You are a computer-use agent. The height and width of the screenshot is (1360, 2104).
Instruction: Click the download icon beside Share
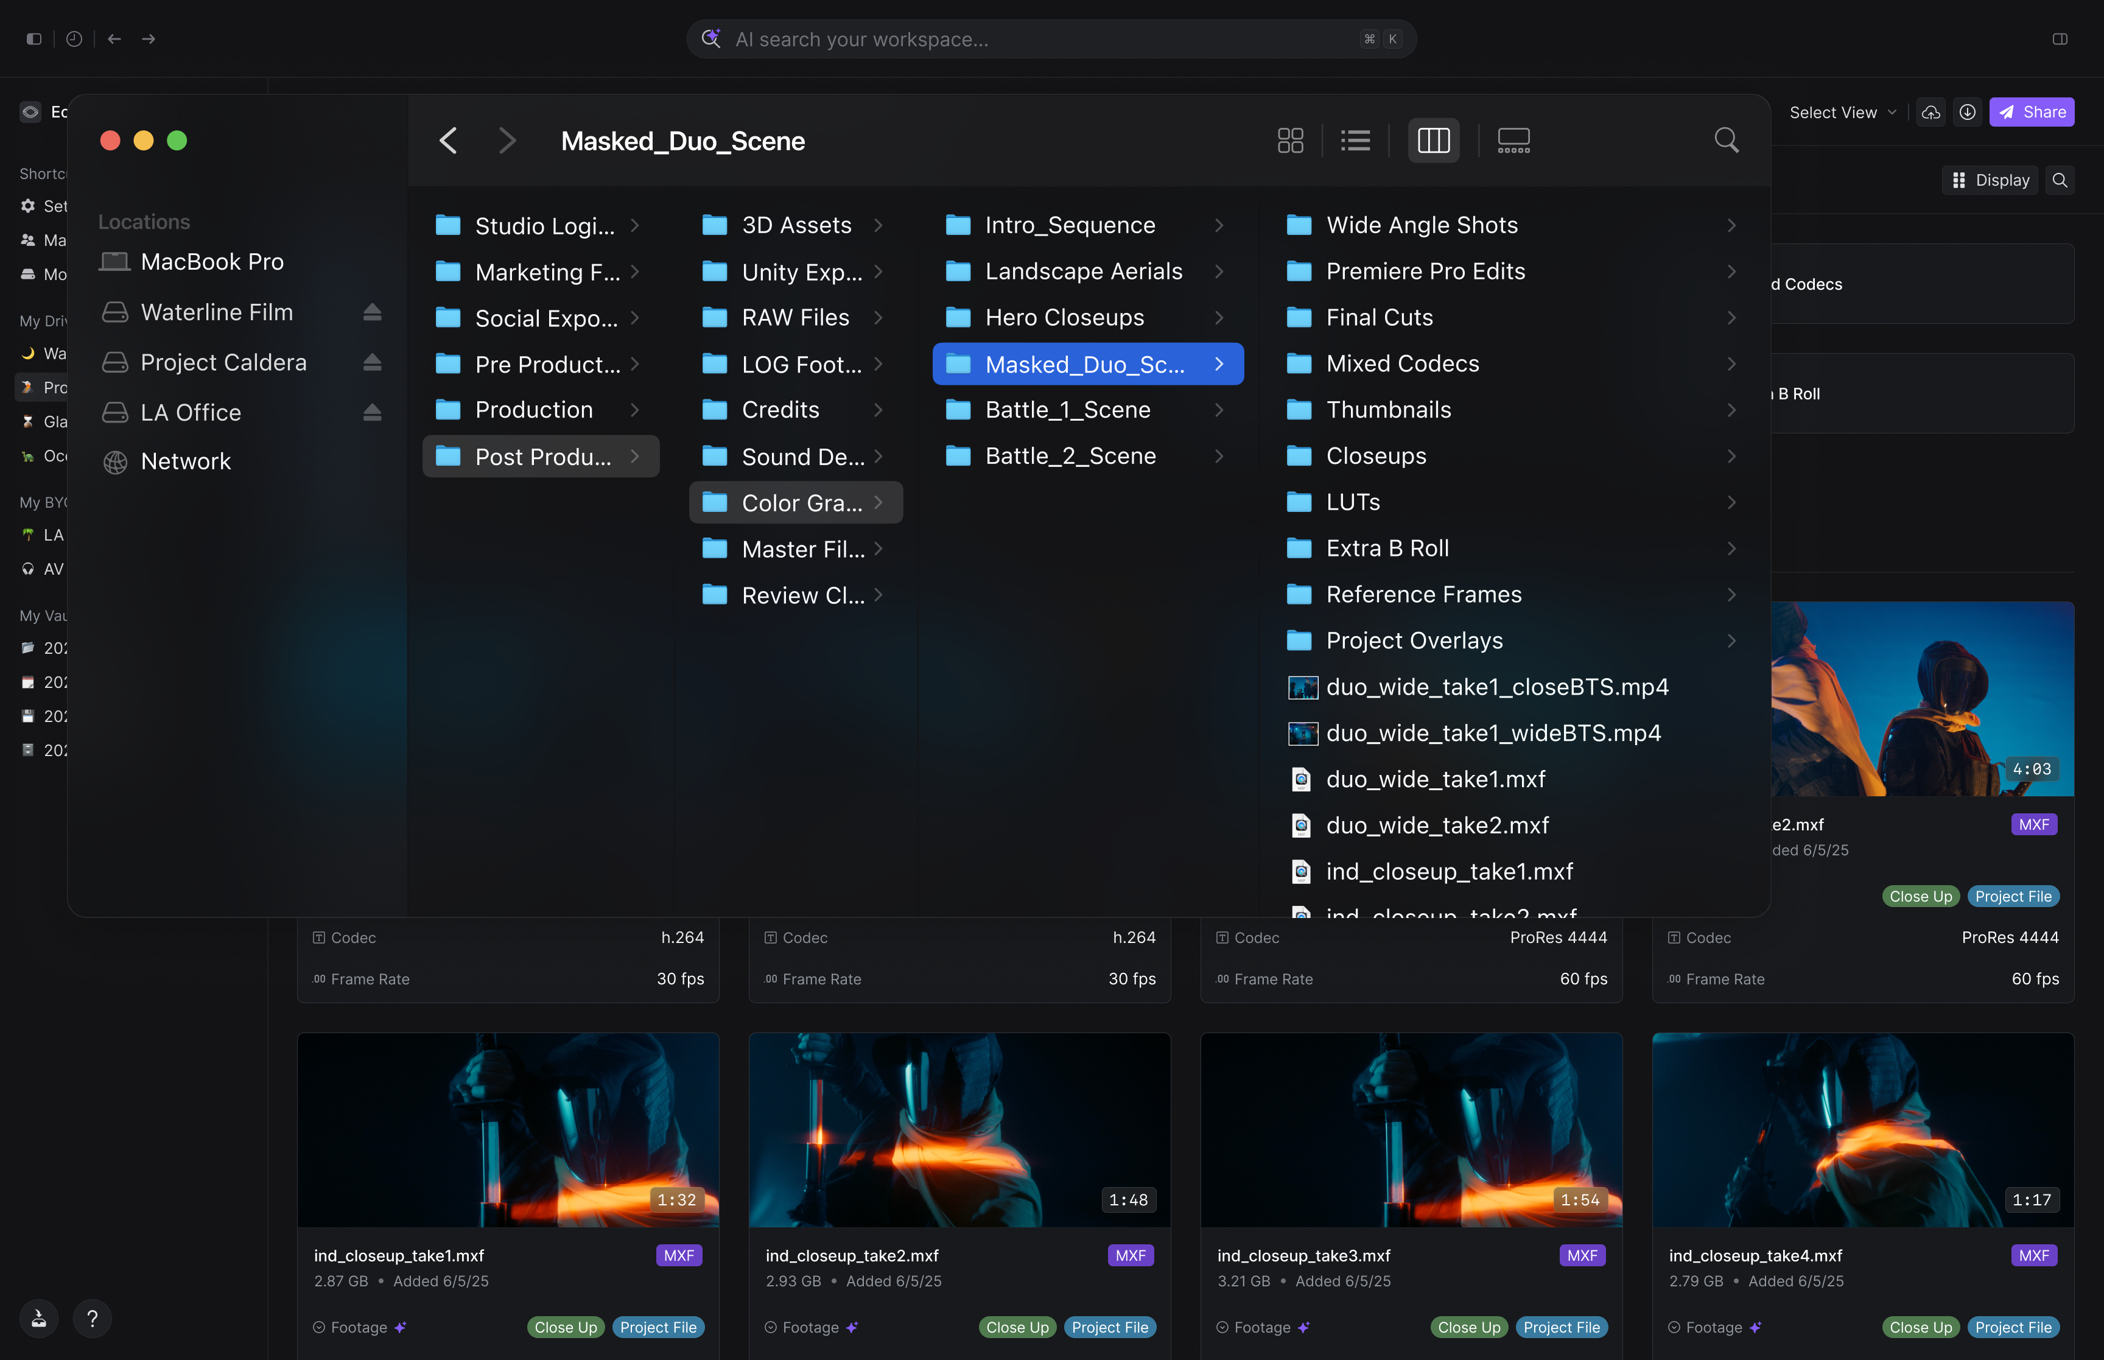click(x=1967, y=112)
